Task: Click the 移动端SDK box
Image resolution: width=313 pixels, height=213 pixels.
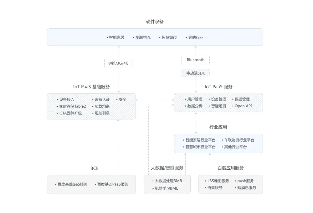Action: click(196, 73)
